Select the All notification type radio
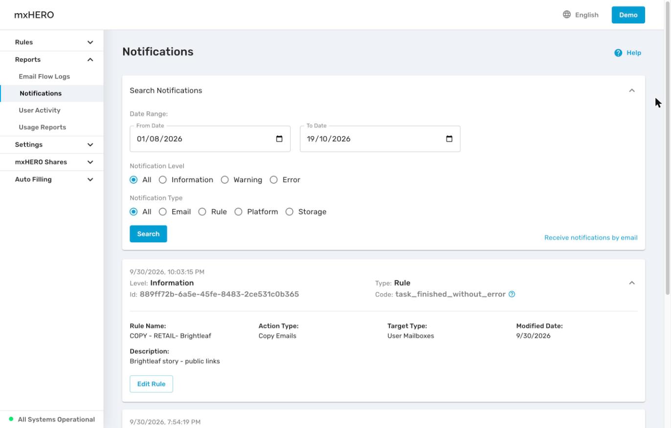Screen dimensions: 671x428 coord(134,212)
